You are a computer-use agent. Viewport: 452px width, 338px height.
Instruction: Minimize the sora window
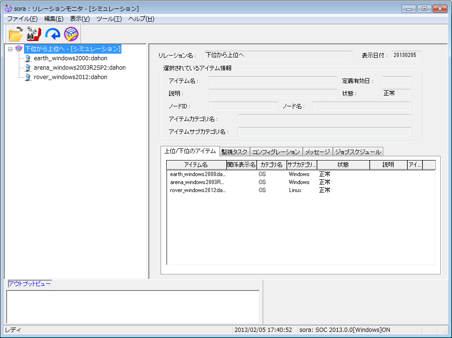(409, 8)
